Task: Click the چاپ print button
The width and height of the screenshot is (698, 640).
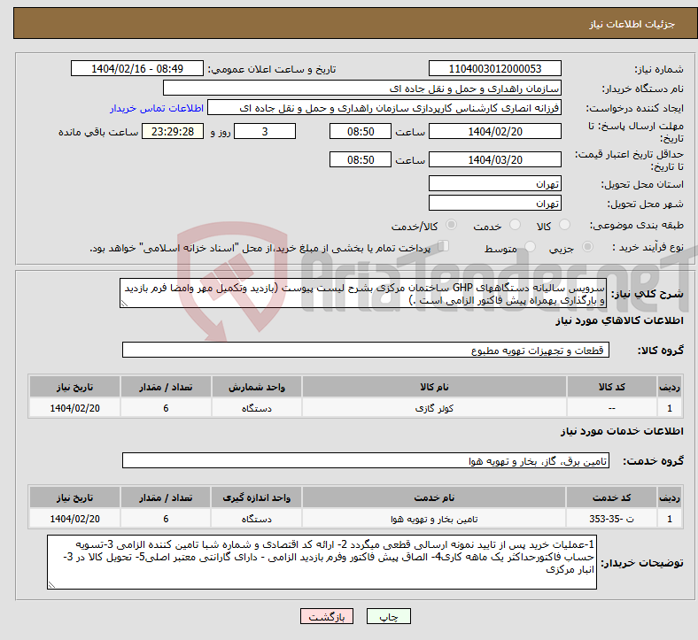Action: [389, 616]
